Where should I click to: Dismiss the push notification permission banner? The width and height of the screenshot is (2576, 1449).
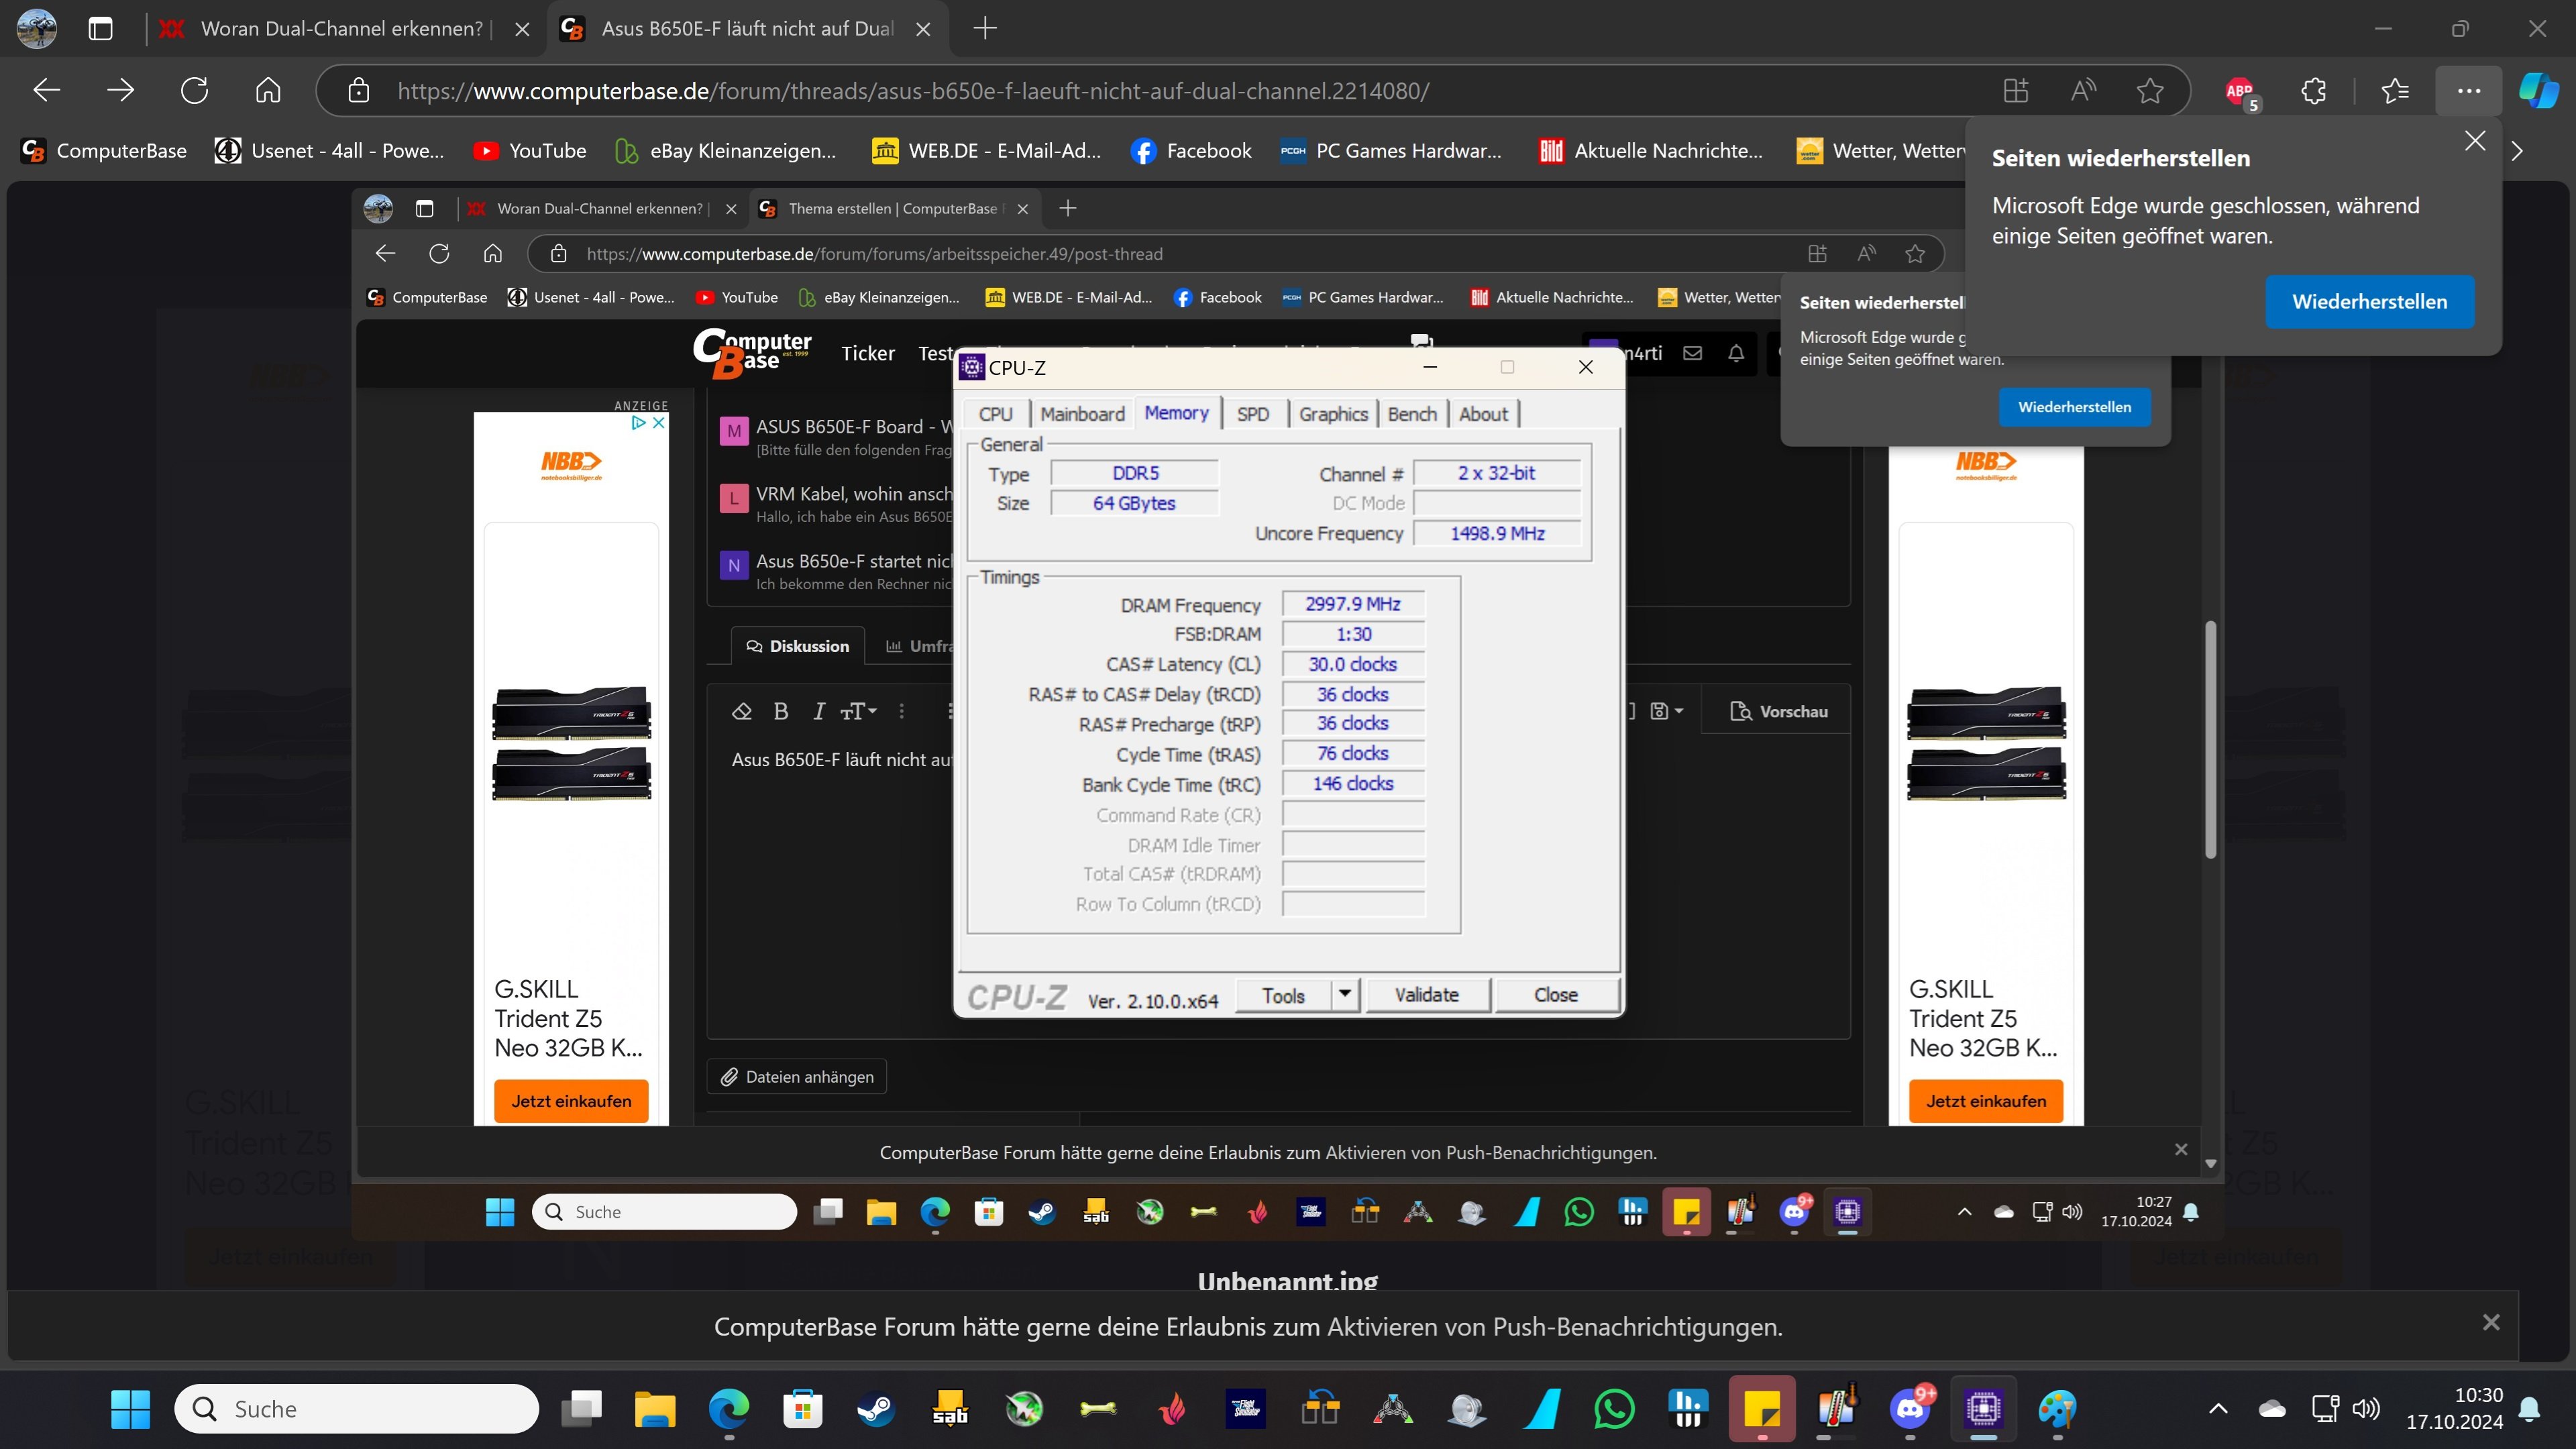2491,1323
